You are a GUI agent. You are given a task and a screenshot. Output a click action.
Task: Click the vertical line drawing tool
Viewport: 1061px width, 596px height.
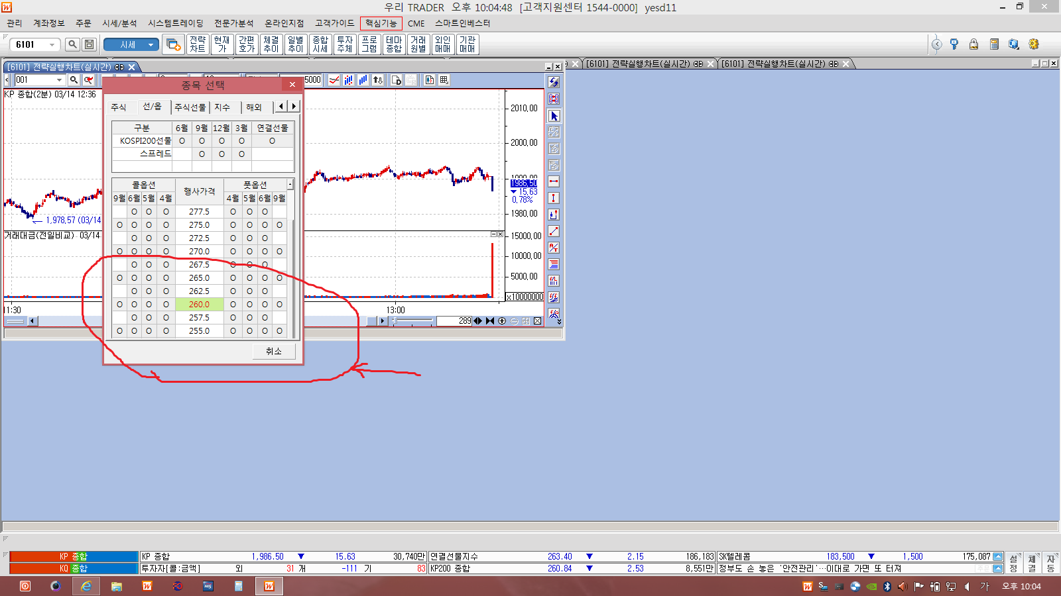(554, 198)
